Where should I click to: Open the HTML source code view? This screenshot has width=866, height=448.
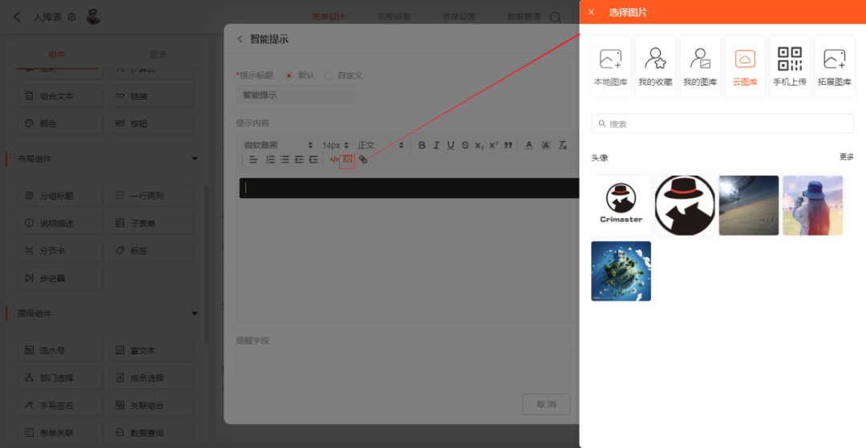tap(334, 159)
